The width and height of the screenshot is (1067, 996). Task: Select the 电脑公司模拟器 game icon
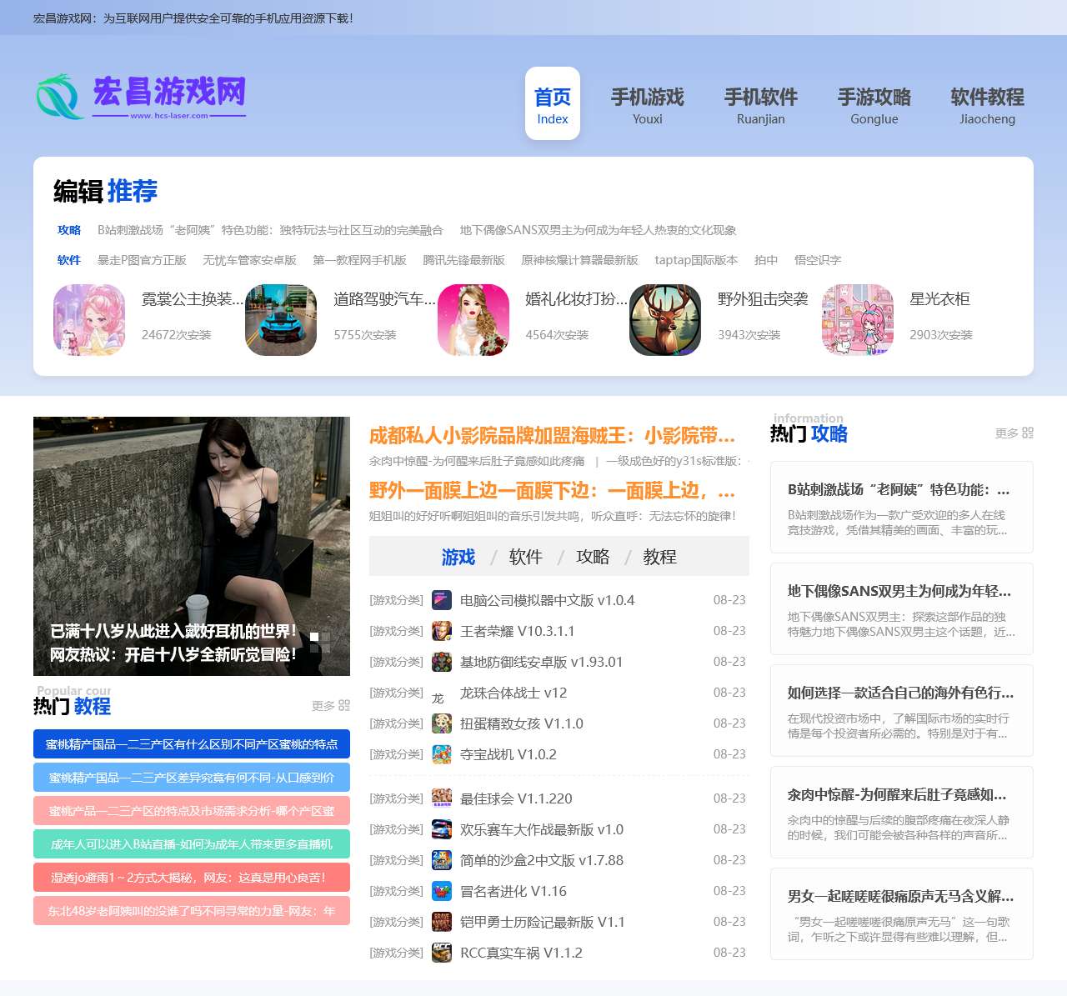[x=441, y=599]
